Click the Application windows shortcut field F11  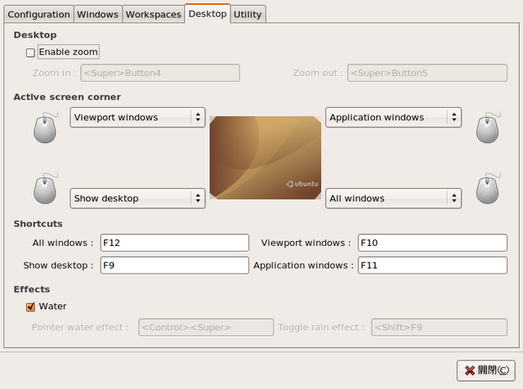point(432,266)
